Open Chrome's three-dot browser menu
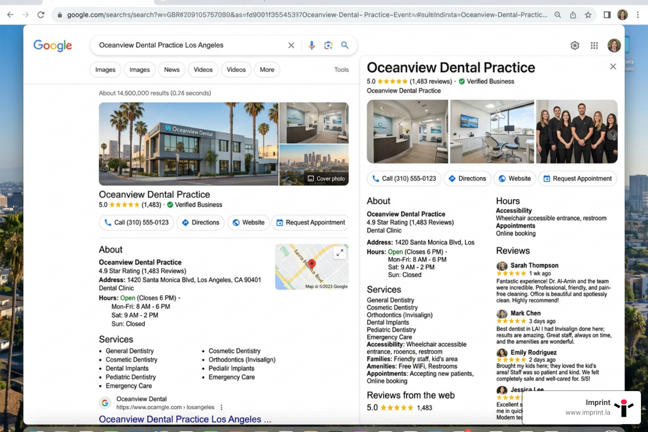The height and width of the screenshot is (432, 648). click(x=638, y=14)
